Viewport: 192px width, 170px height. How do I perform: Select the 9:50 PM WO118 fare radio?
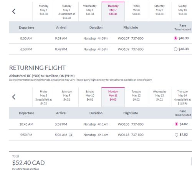(176, 135)
